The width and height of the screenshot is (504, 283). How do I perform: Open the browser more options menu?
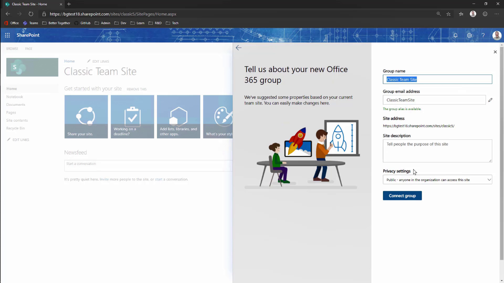[497, 14]
